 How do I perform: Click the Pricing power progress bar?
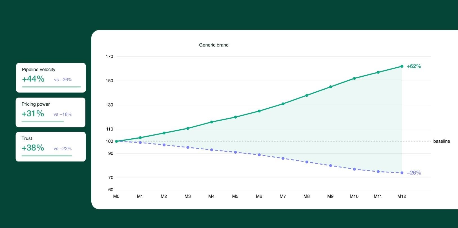43,121
